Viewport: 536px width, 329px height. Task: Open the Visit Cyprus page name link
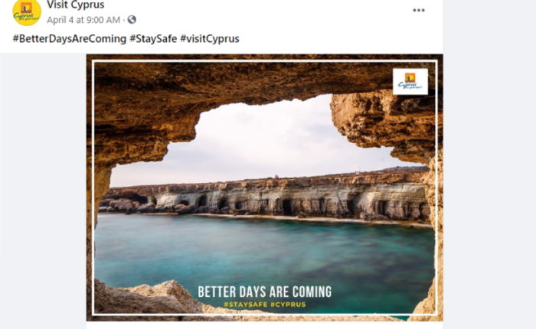[76, 5]
